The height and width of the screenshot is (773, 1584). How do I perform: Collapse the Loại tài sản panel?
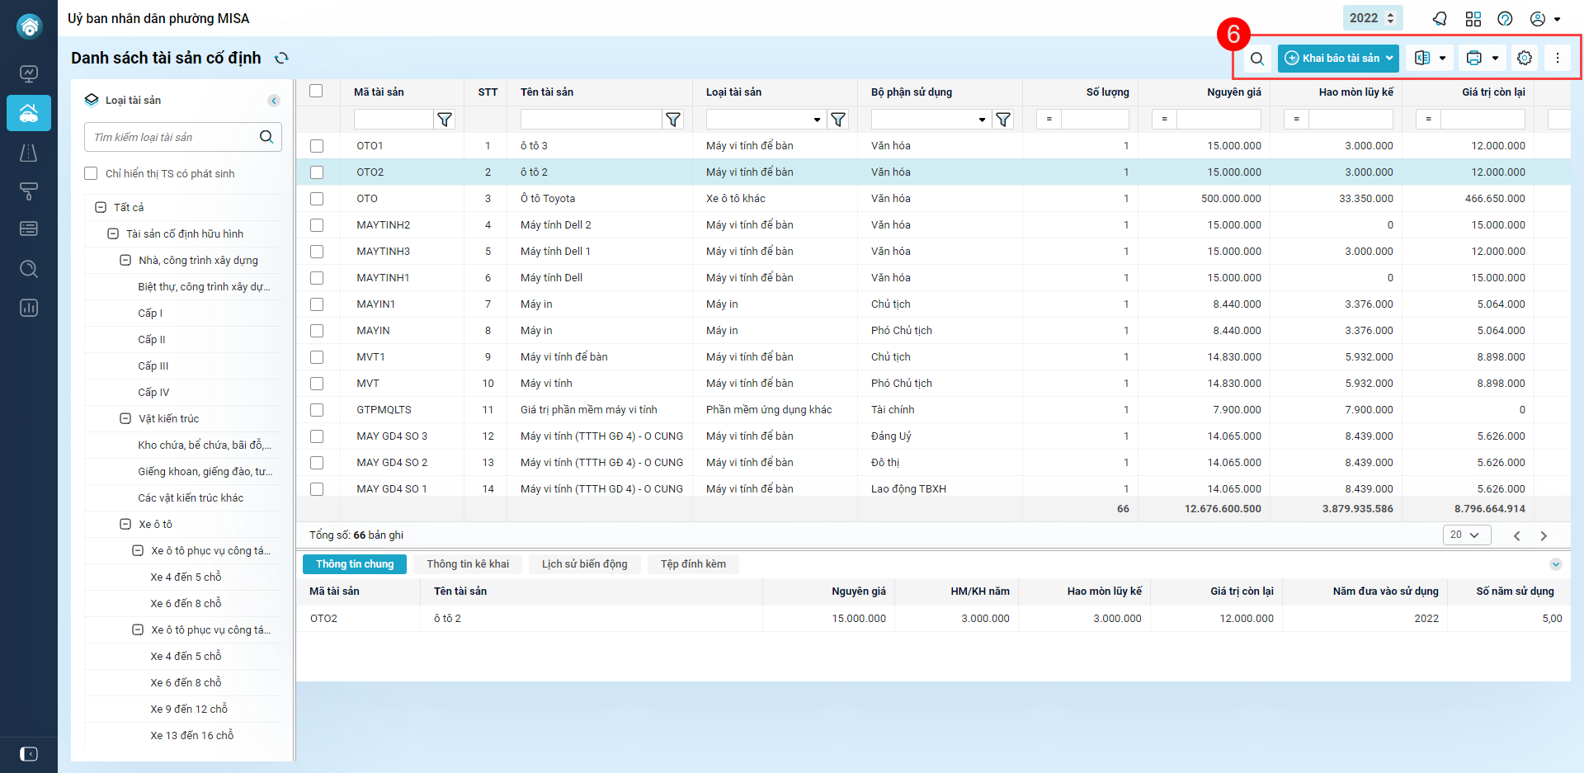(274, 101)
